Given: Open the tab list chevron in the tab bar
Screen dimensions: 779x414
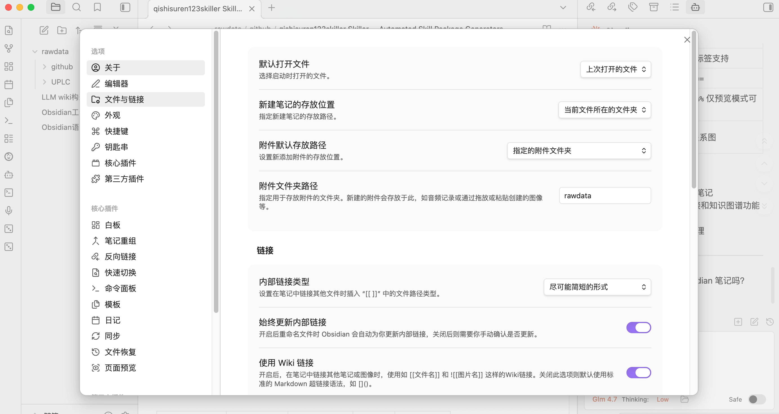Looking at the screenshot, I should [x=563, y=8].
